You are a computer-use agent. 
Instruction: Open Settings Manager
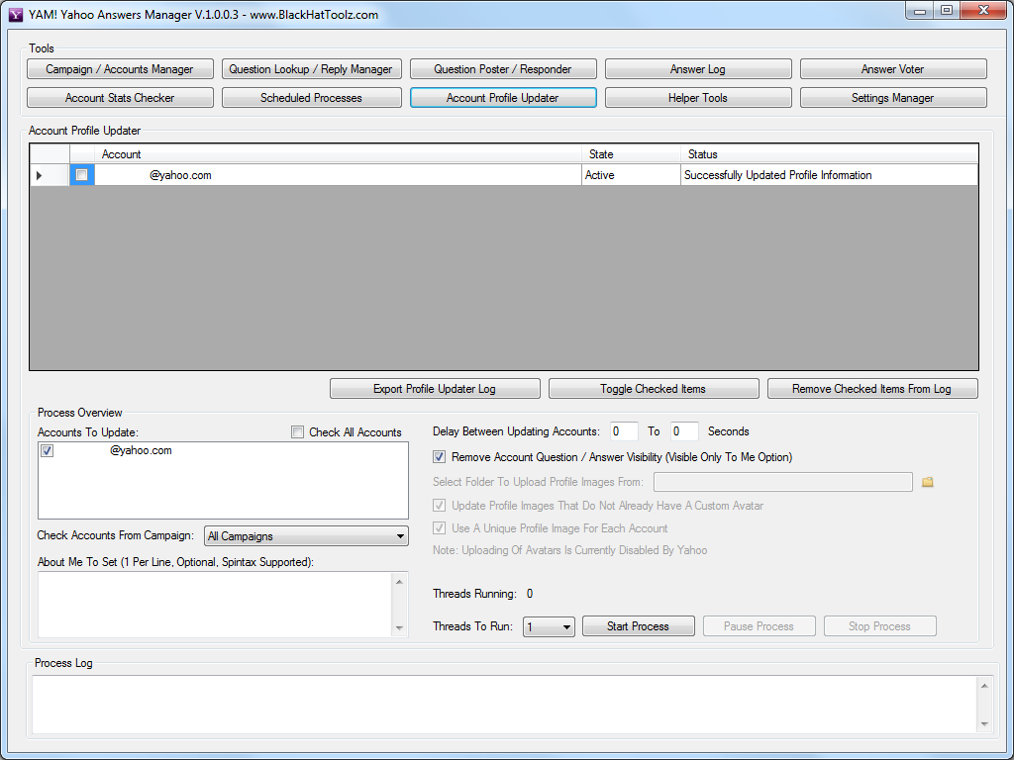(892, 98)
